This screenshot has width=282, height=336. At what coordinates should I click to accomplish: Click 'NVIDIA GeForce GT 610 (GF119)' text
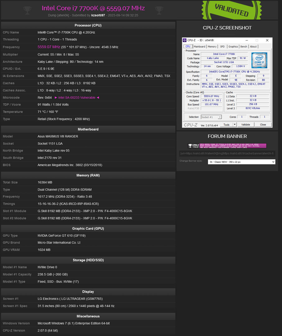click(62, 236)
